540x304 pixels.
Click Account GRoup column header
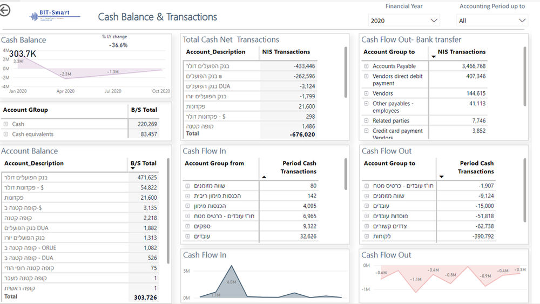pos(25,110)
